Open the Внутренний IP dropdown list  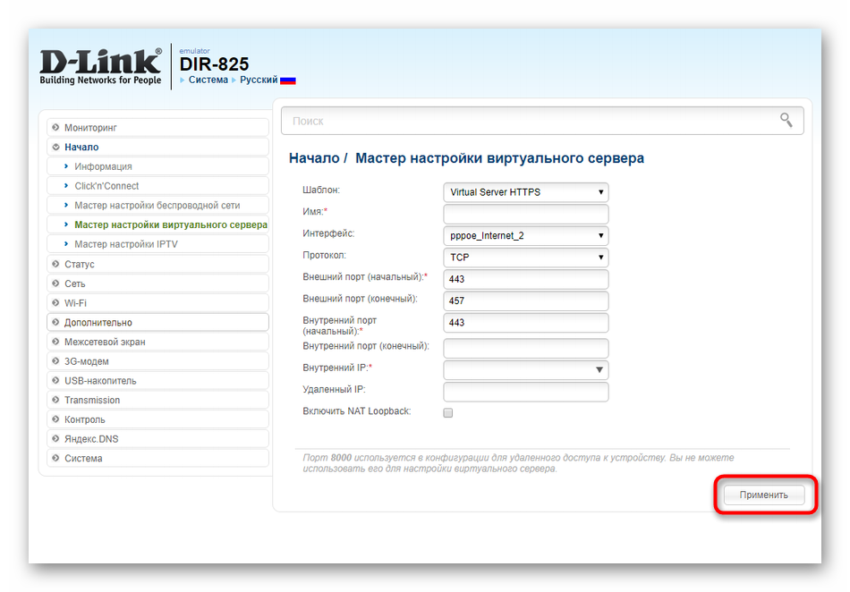525,370
